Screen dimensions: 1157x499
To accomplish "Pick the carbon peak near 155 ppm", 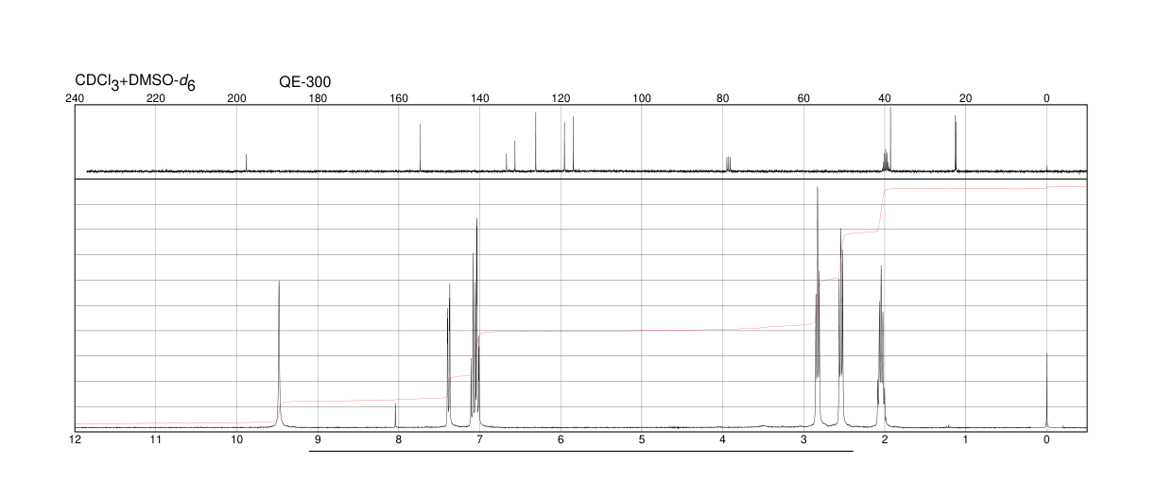I will (x=420, y=147).
